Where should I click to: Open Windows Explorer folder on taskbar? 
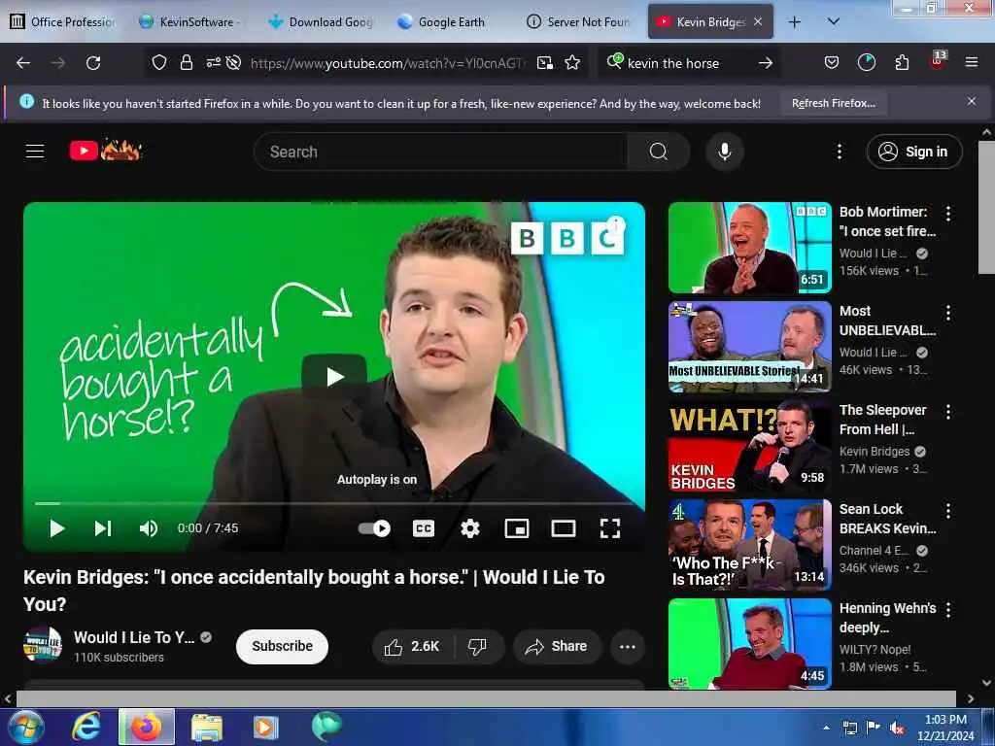coord(207,728)
